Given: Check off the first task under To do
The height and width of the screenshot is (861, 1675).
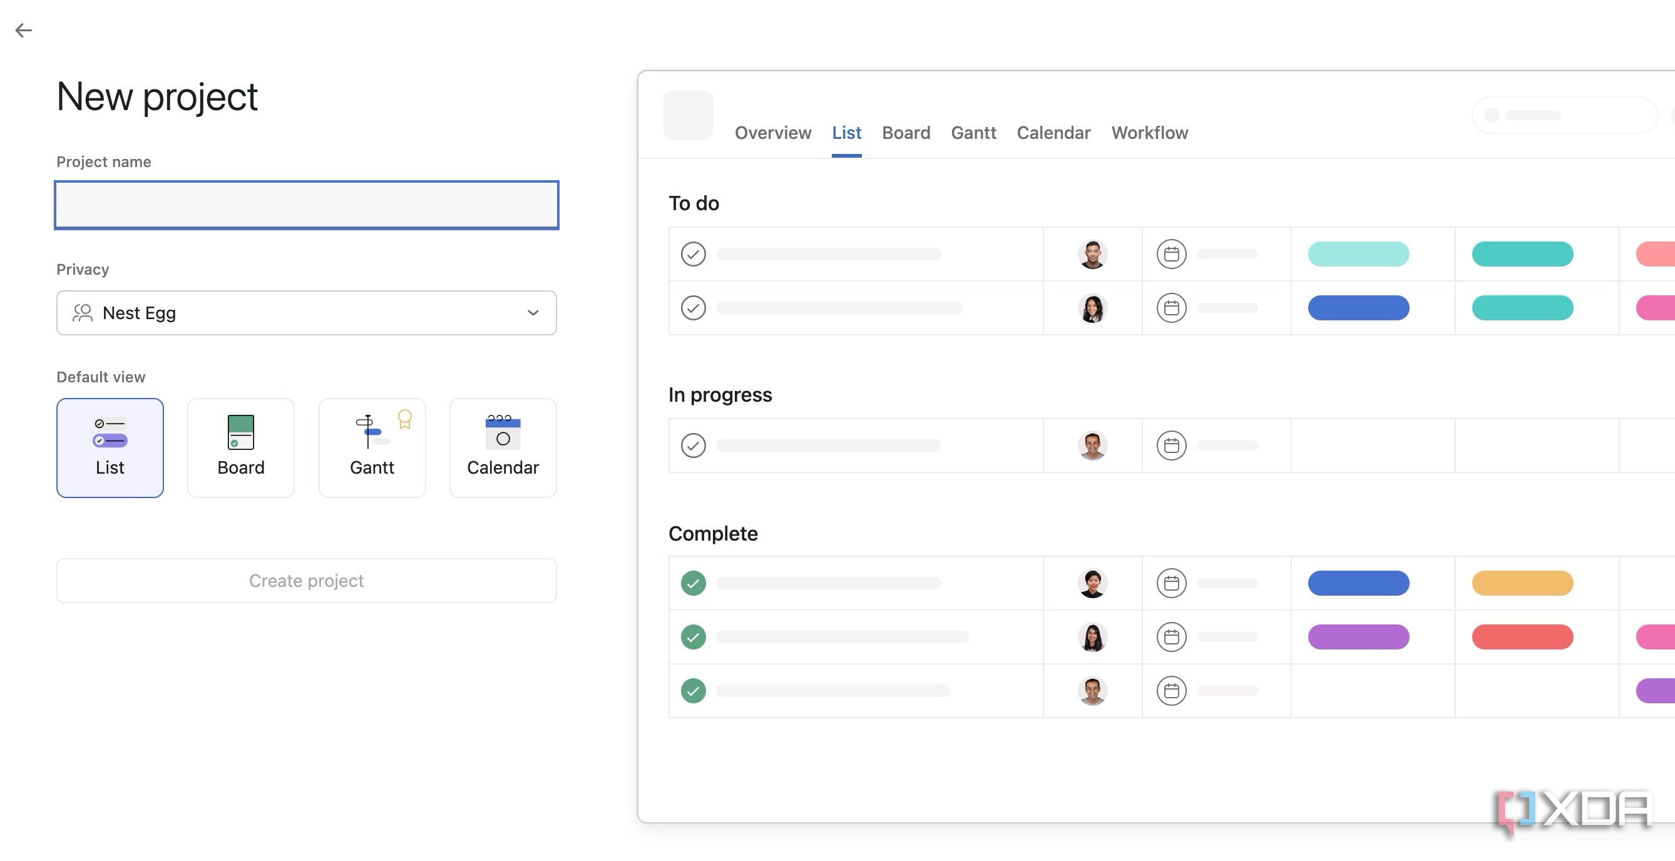Looking at the screenshot, I should [x=693, y=254].
